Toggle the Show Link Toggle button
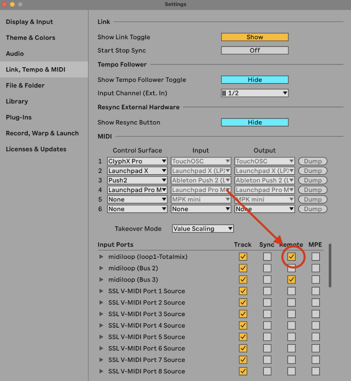Screen dimensions: 351x381 255,37
